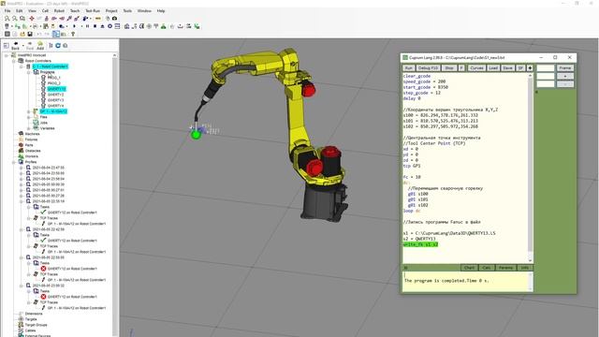Select PROG_1 program in tree
Viewport: 599px width, 337px height.
coord(53,78)
